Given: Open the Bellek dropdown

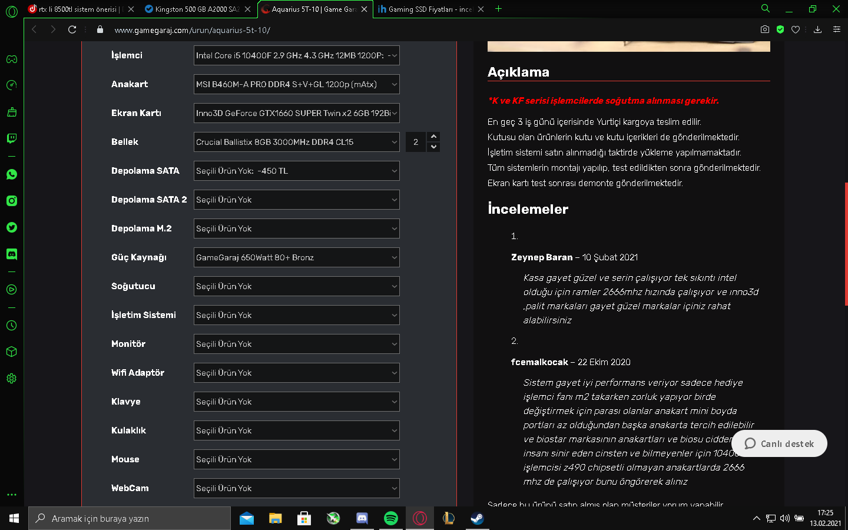Looking at the screenshot, I should pyautogui.click(x=297, y=142).
